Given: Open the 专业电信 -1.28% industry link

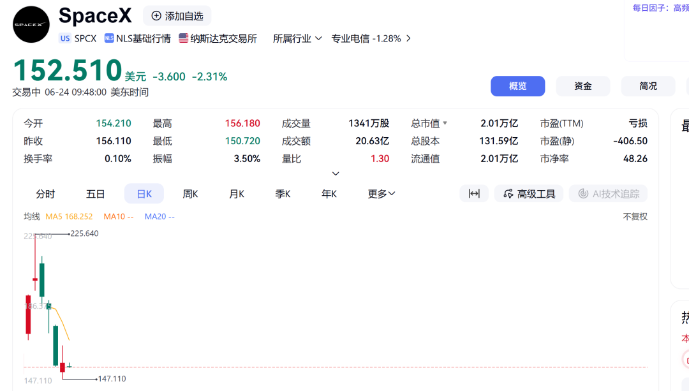Looking at the screenshot, I should pos(366,39).
